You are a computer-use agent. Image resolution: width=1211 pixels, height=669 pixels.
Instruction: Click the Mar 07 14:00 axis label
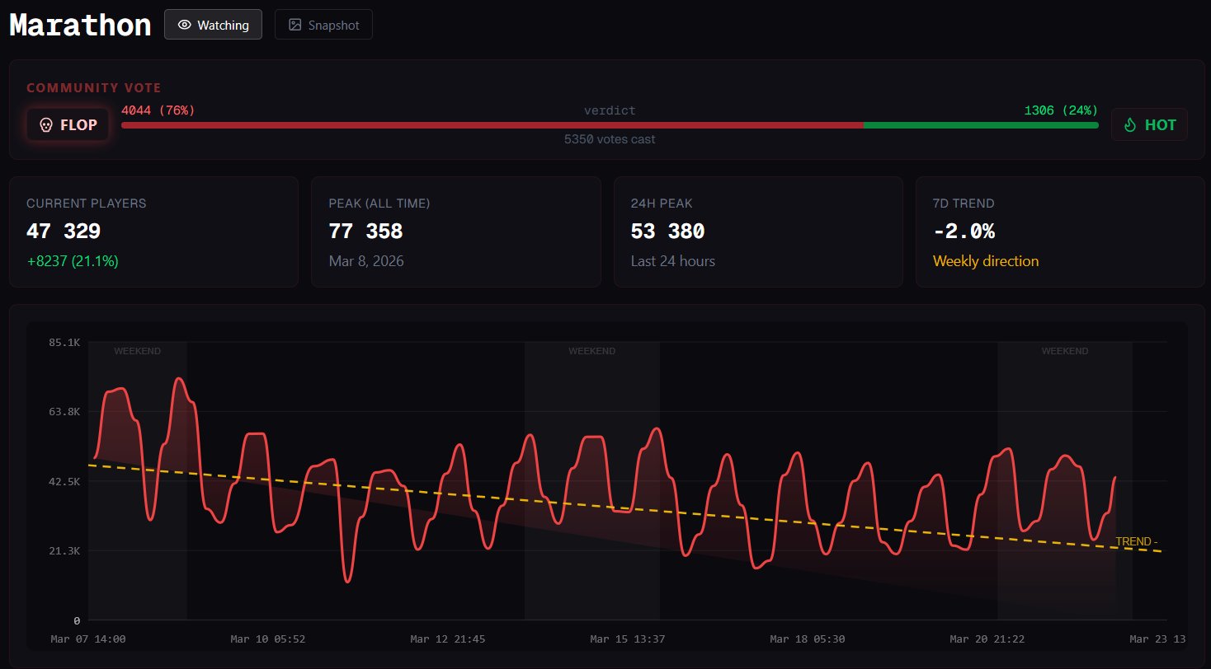pyautogui.click(x=88, y=639)
